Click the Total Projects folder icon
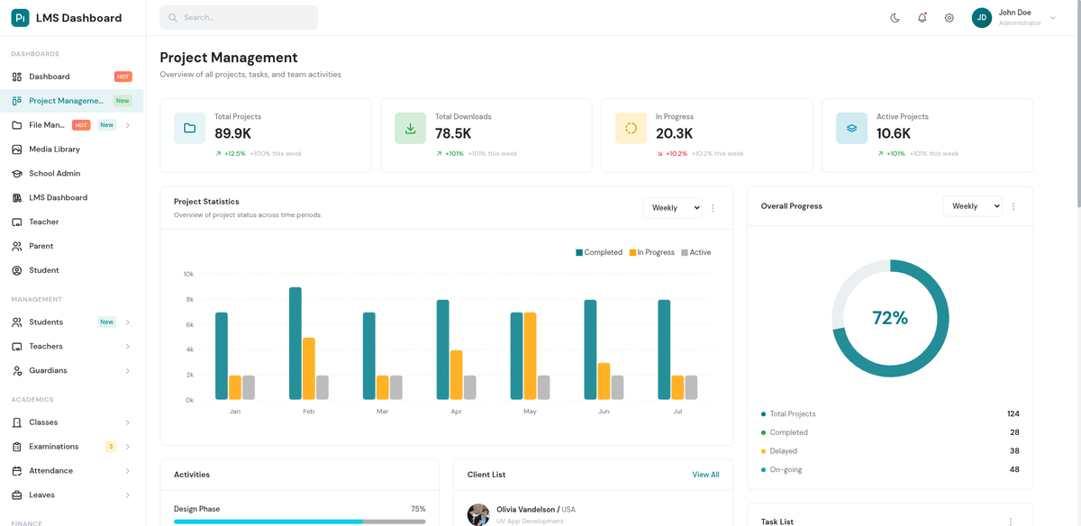Image resolution: width=1081 pixels, height=526 pixels. tap(189, 129)
